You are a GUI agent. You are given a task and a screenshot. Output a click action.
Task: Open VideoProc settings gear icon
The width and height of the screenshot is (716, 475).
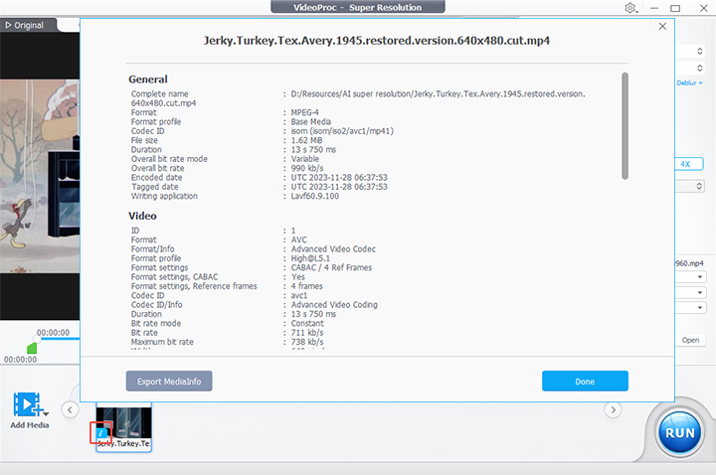point(630,8)
